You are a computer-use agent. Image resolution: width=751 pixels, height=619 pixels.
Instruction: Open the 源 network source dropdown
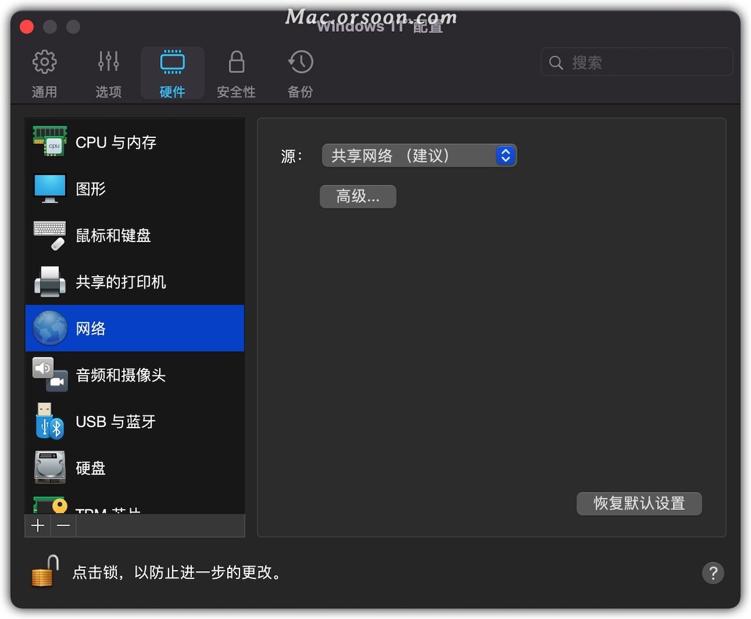click(x=420, y=156)
